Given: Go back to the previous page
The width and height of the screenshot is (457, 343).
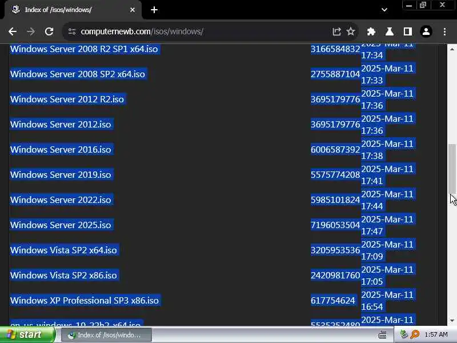Looking at the screenshot, I should (x=13, y=31).
